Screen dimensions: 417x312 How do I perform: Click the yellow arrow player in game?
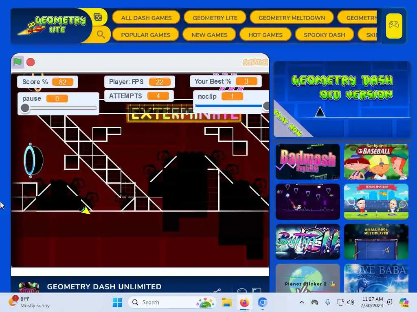(x=86, y=210)
